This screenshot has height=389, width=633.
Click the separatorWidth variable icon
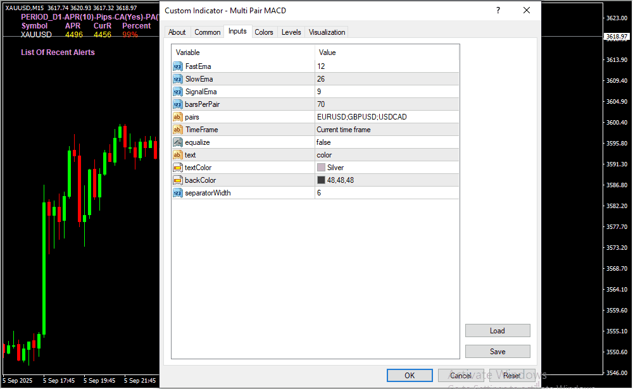coord(177,193)
